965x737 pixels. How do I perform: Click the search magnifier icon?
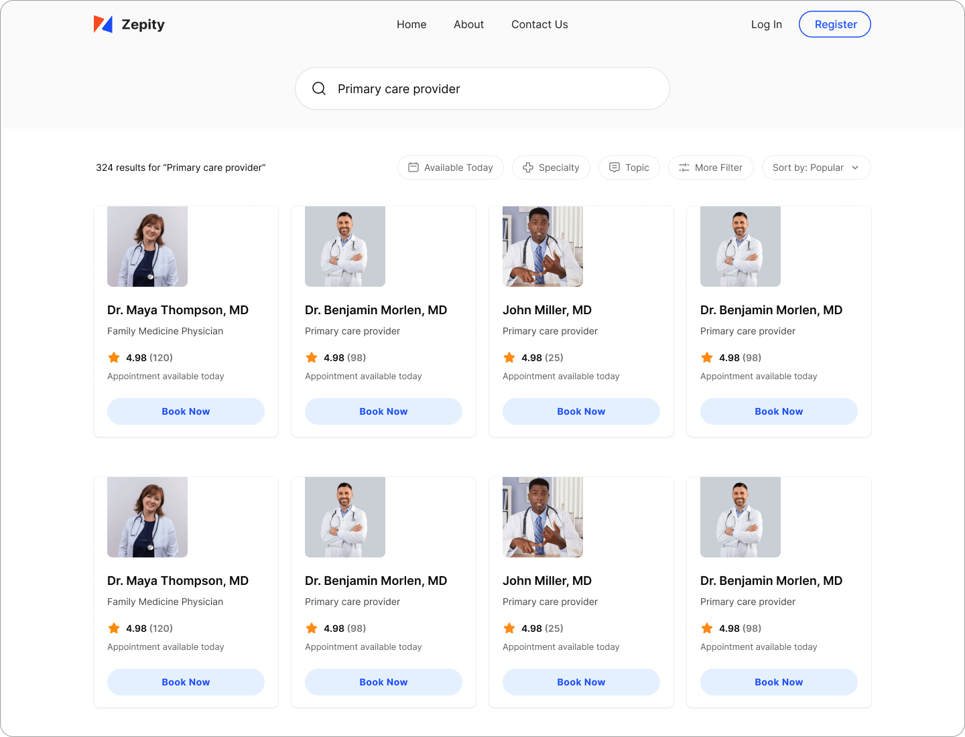[x=319, y=88]
